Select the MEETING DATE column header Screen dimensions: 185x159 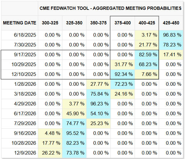[20, 23]
